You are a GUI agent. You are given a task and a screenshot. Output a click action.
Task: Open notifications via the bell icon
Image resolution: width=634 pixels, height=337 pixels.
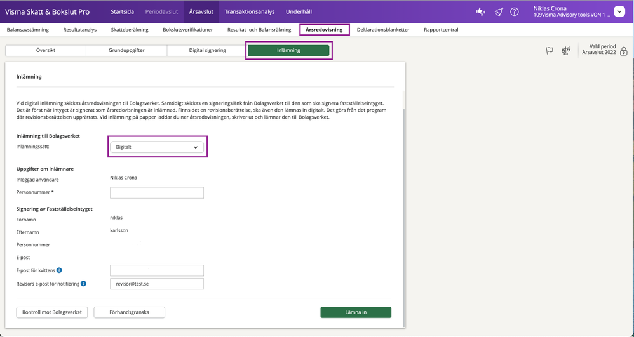point(499,11)
